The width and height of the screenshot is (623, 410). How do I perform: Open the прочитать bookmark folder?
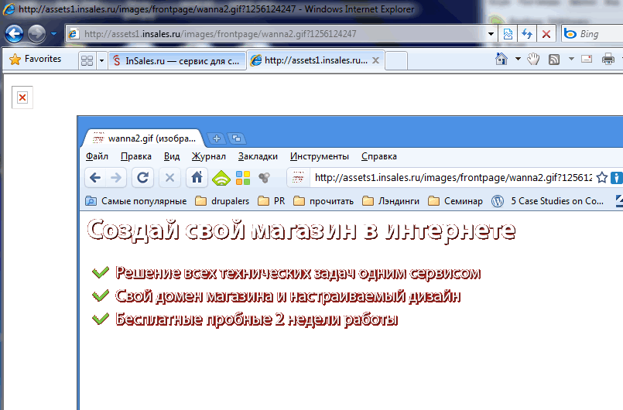(x=323, y=201)
